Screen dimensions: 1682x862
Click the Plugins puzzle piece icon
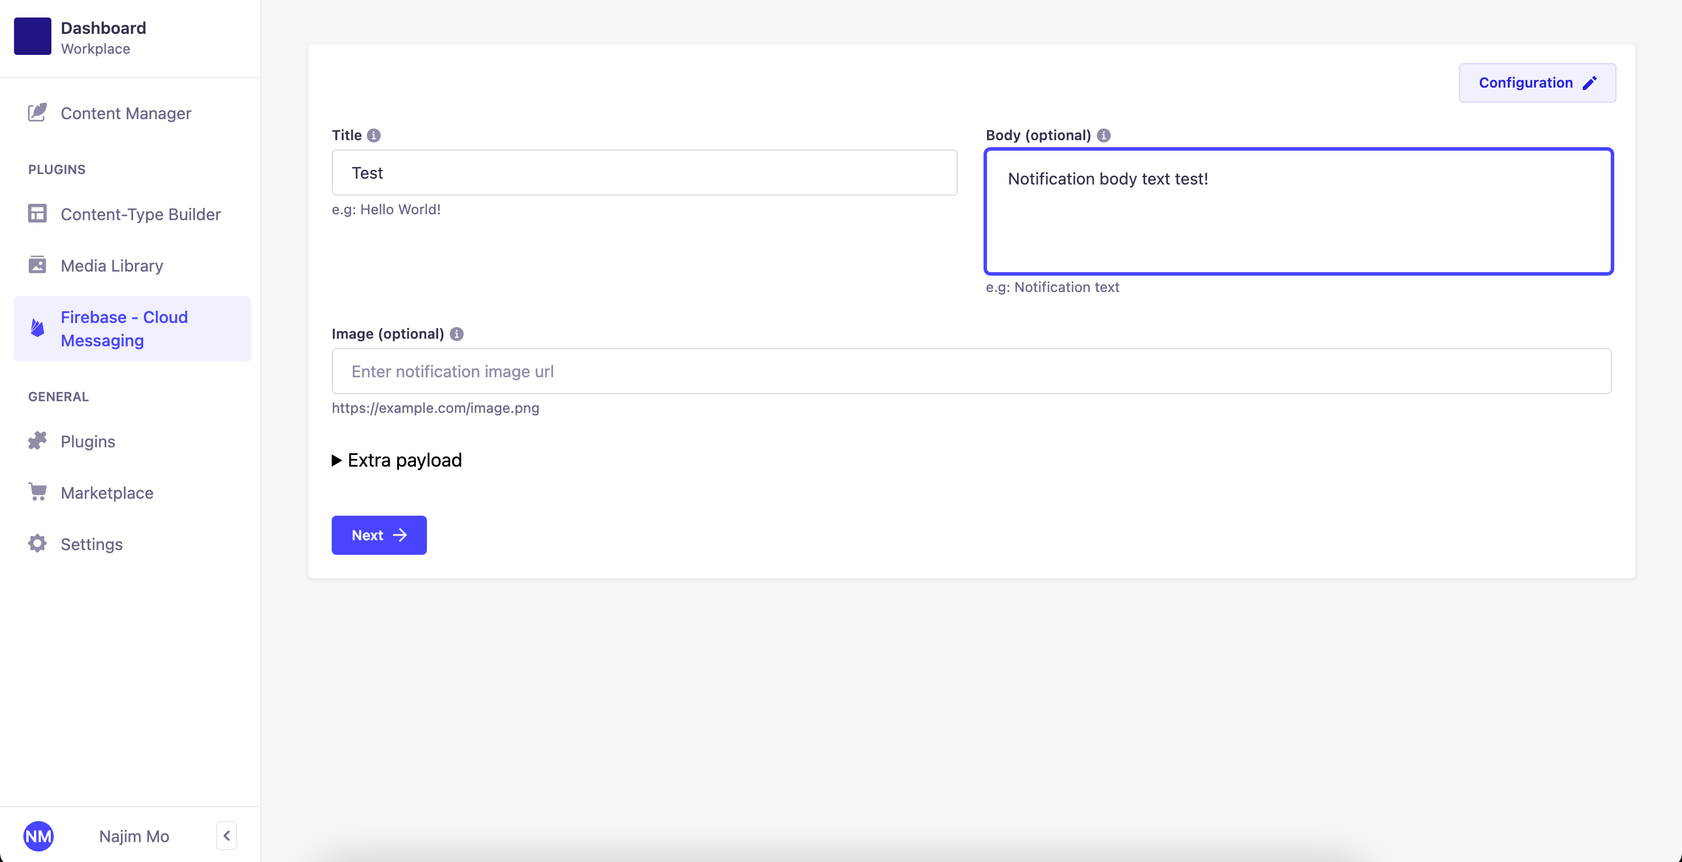coord(37,441)
